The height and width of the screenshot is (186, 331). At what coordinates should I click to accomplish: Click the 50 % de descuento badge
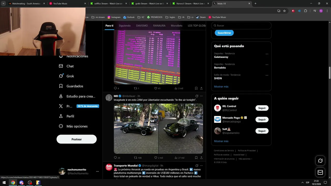[x=88, y=106]
